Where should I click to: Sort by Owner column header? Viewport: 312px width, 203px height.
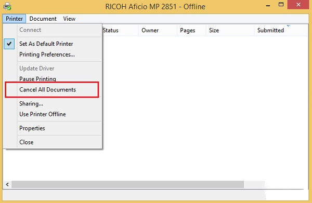tap(158, 30)
